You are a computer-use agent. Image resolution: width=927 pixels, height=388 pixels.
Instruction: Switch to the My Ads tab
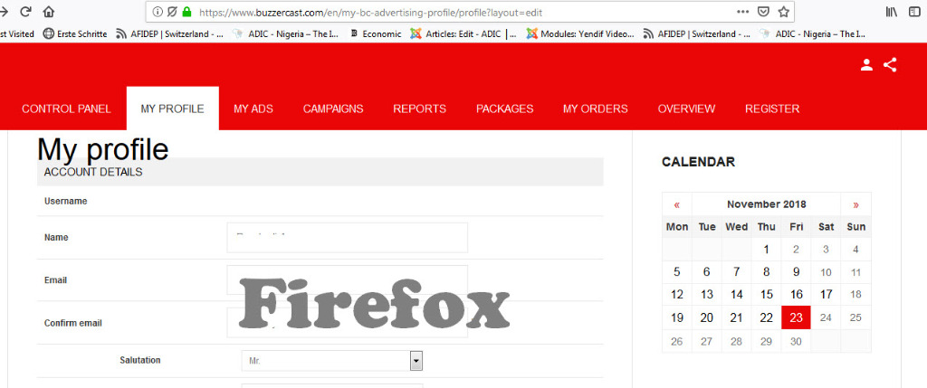click(x=253, y=109)
